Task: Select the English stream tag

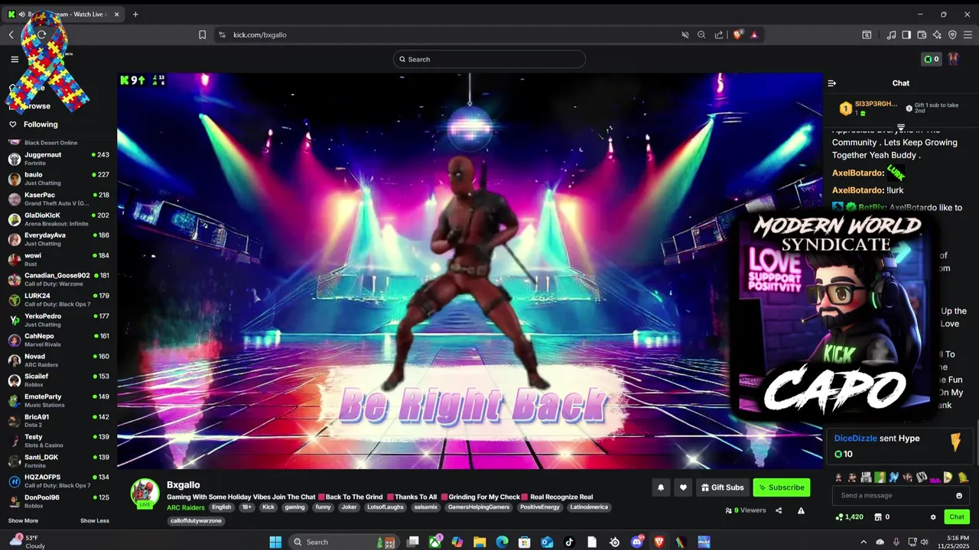Action: (222, 507)
